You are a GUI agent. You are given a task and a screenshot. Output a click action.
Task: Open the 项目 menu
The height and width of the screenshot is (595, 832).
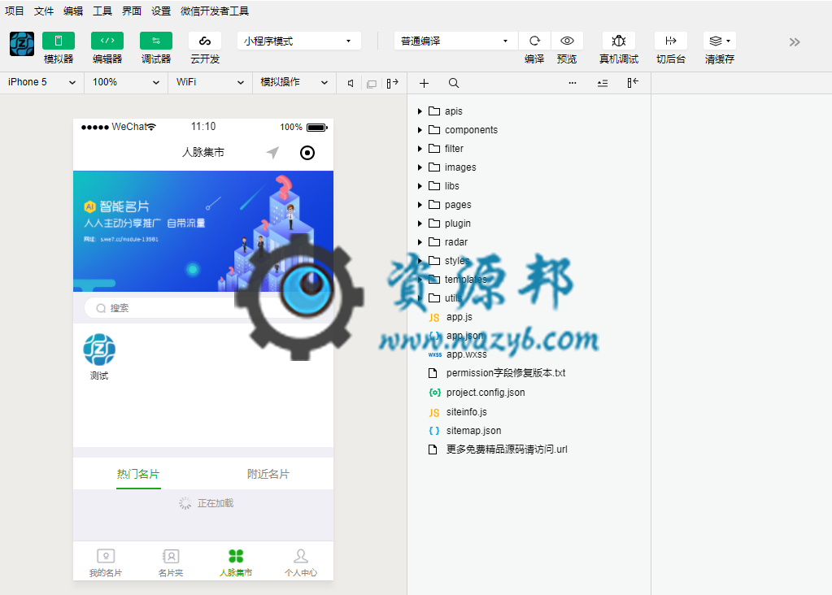tap(15, 11)
